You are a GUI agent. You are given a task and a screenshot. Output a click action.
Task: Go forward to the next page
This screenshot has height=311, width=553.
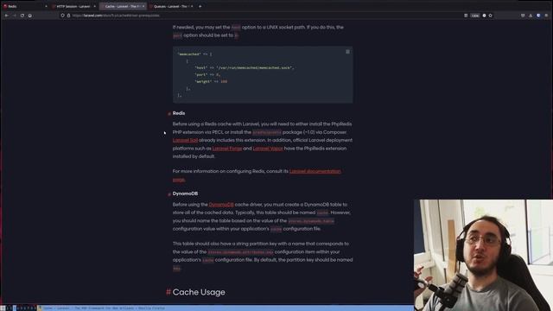pos(14,16)
